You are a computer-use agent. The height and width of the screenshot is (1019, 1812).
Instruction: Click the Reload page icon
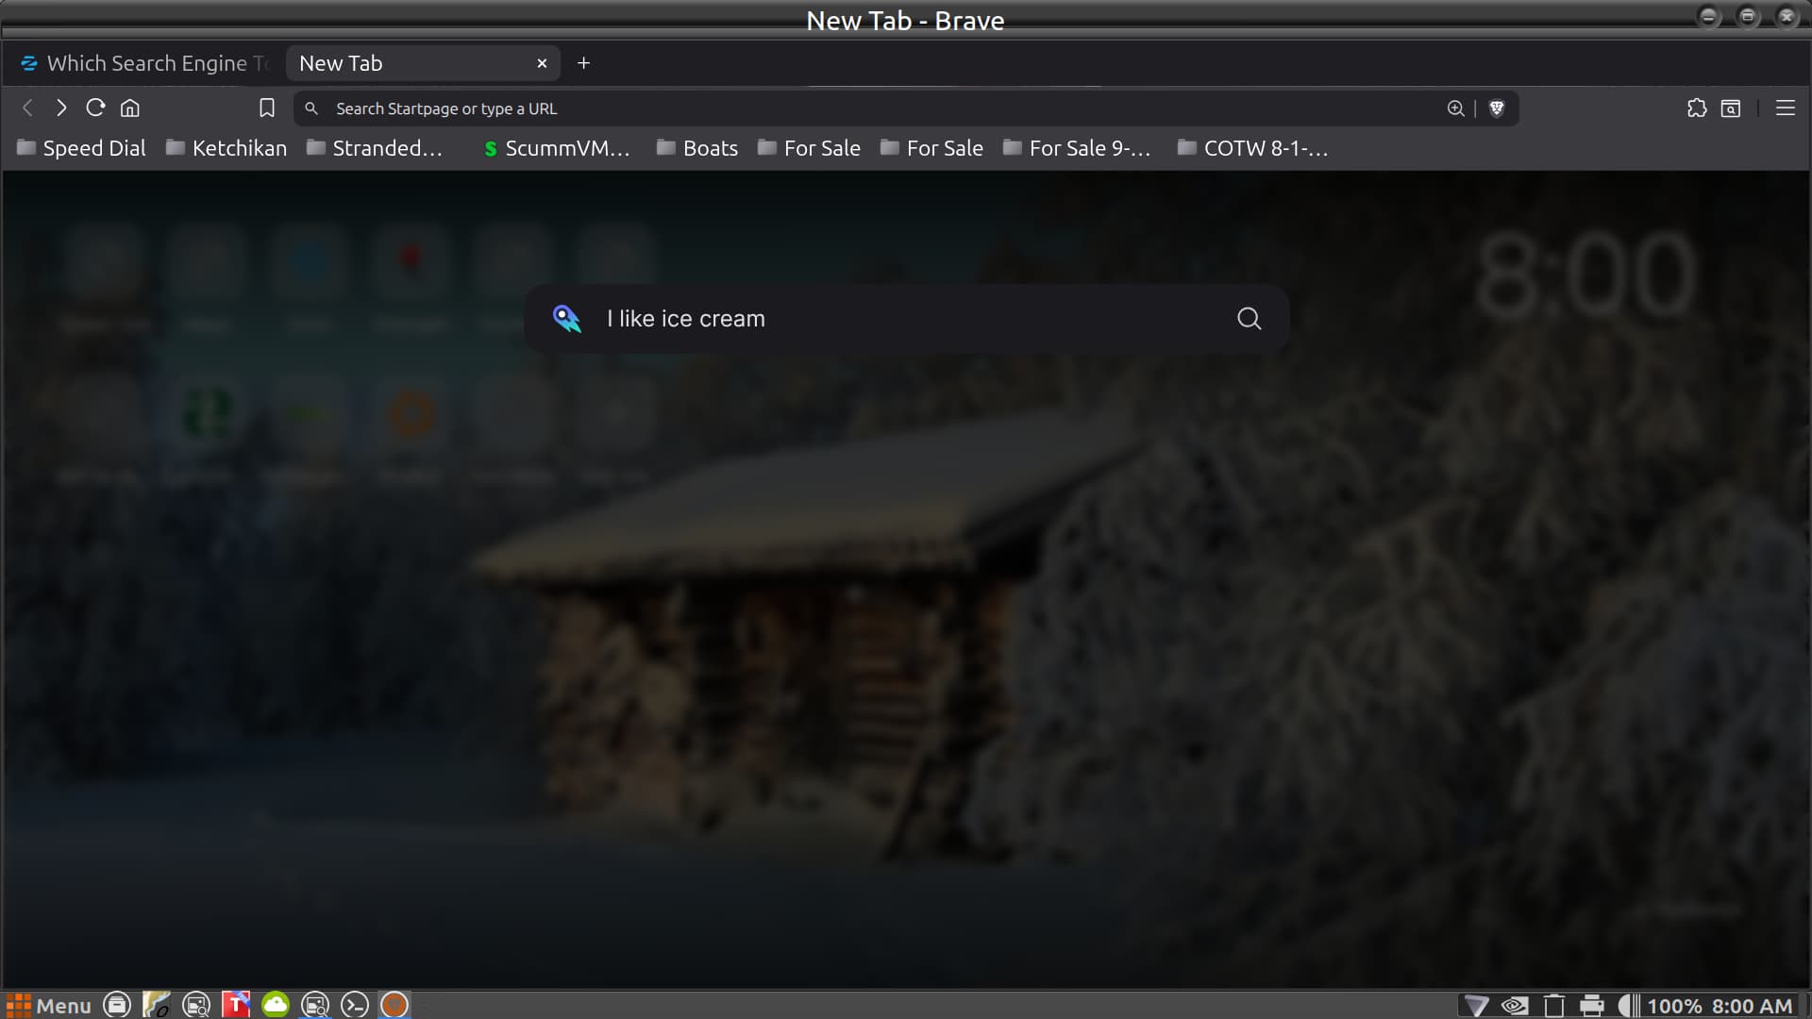tap(95, 109)
